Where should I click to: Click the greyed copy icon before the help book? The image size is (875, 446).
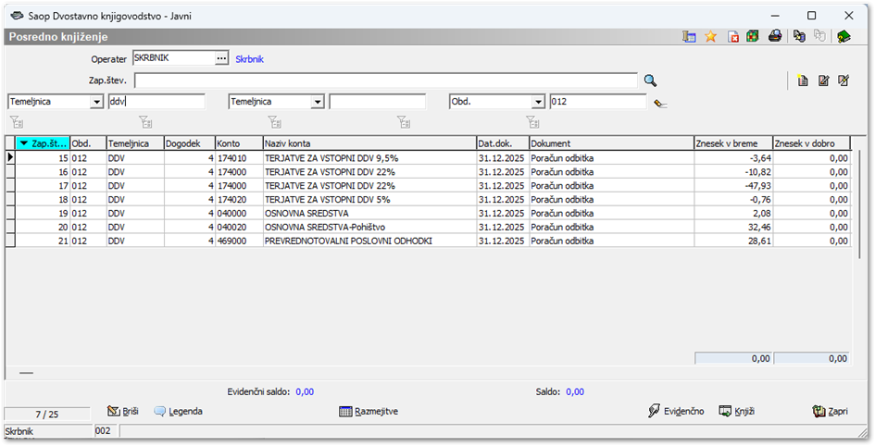pos(819,37)
